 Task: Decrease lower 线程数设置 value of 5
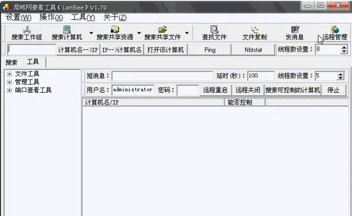point(340,78)
